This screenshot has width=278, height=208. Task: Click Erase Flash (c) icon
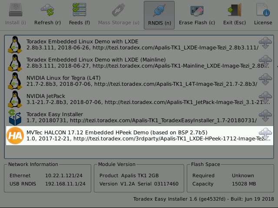[x=197, y=10]
